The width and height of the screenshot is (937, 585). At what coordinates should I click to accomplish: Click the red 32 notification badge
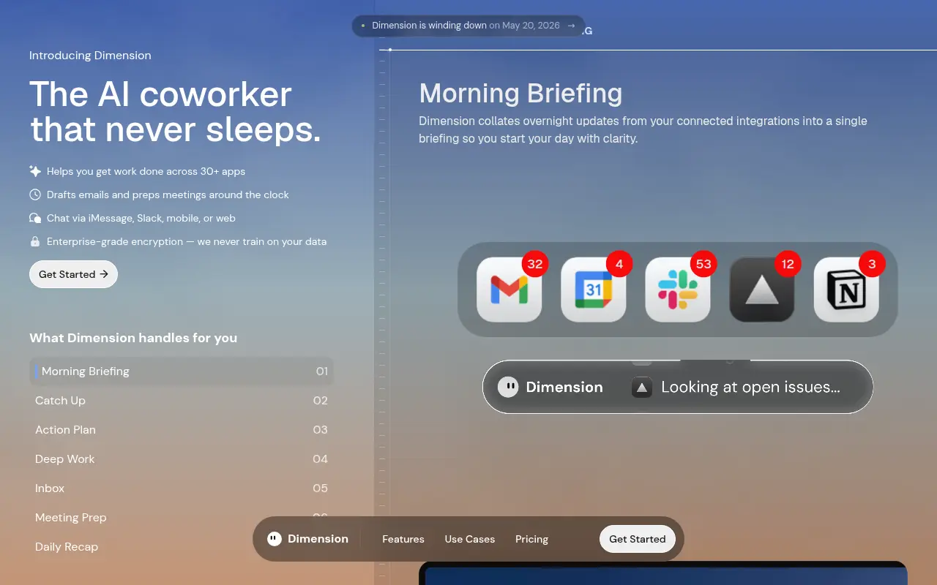(x=535, y=264)
